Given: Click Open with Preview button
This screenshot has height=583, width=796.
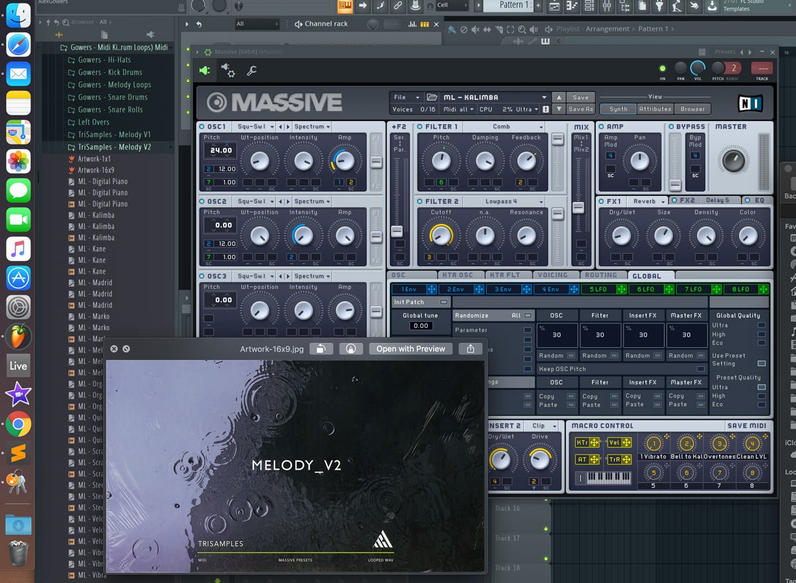Looking at the screenshot, I should 411,348.
